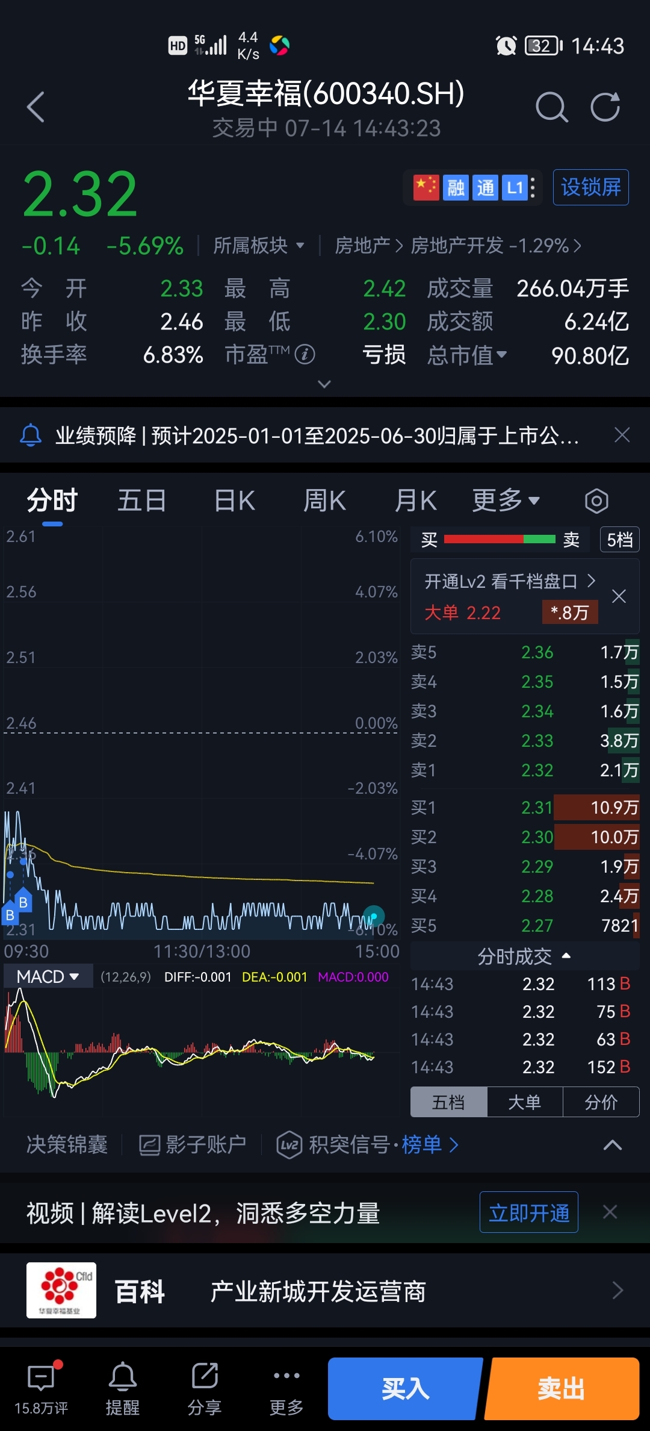Tap the L1 level badge

coord(515,187)
